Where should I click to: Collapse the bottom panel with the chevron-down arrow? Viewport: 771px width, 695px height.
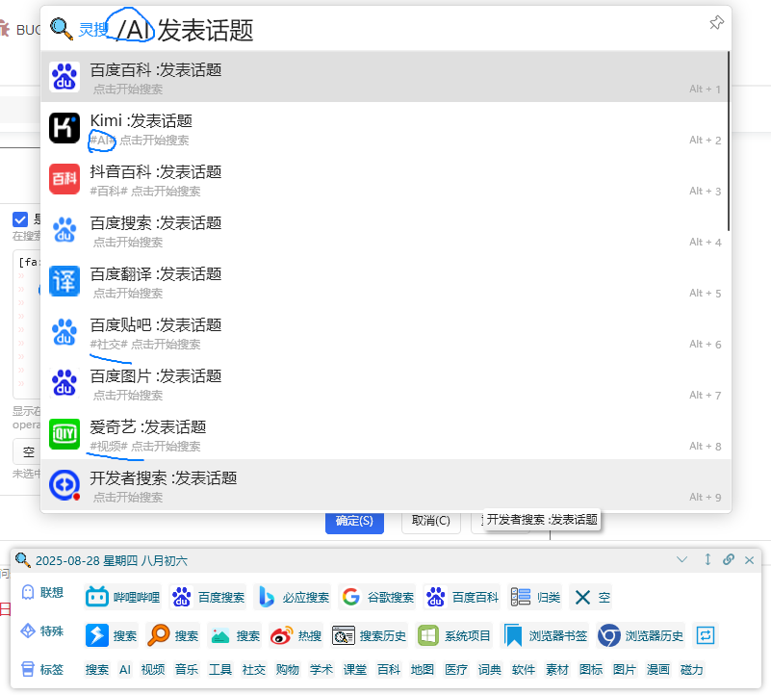(x=682, y=559)
